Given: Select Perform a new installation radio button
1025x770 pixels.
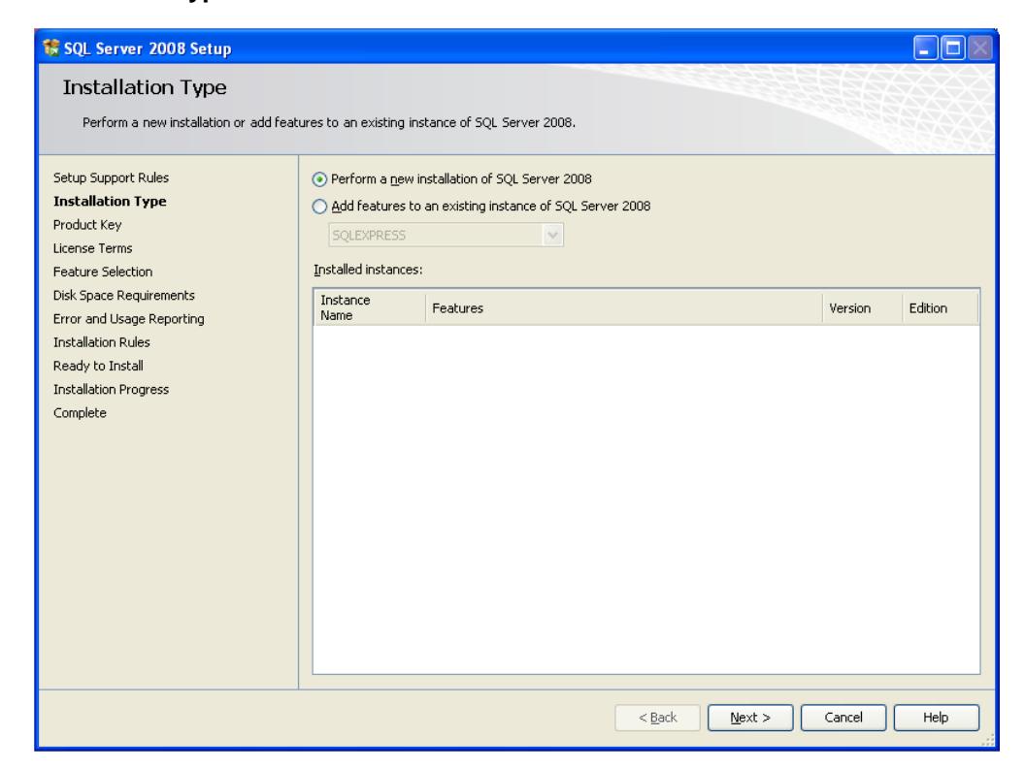Looking at the screenshot, I should point(319,179).
